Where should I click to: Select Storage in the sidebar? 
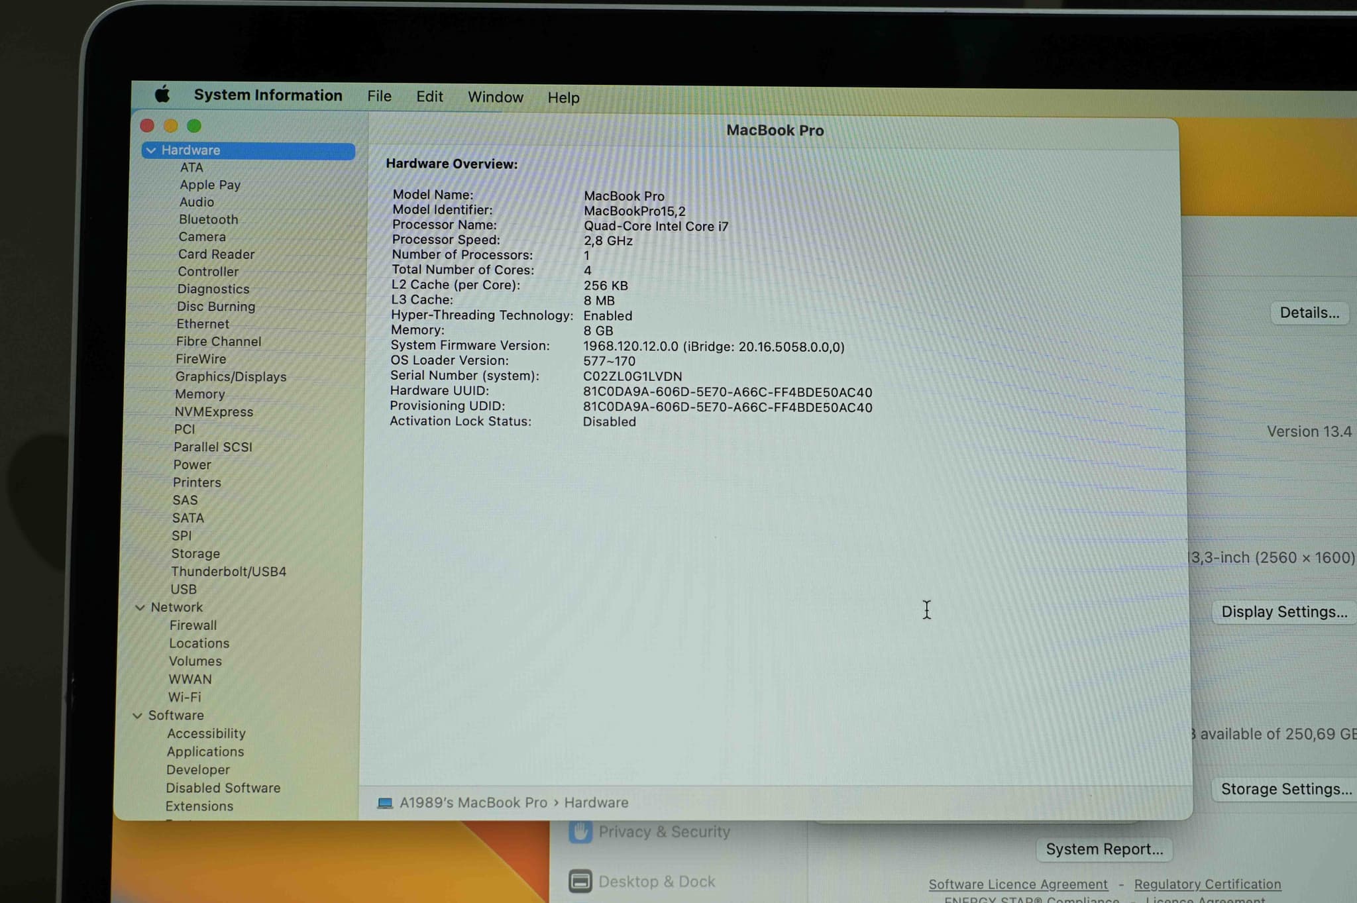[x=195, y=554]
